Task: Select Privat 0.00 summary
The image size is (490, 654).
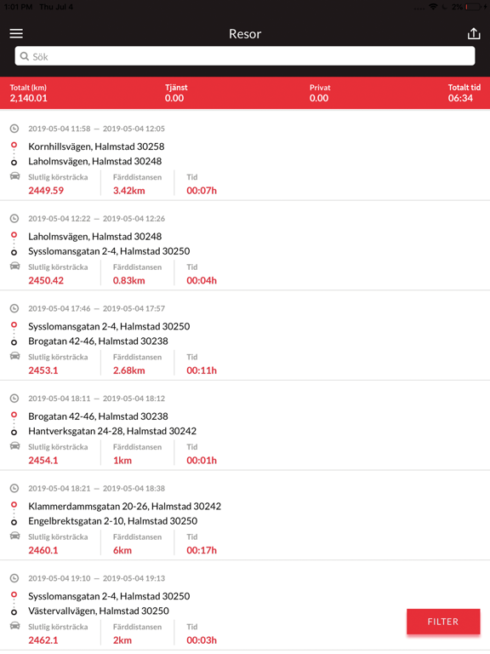Action: click(320, 93)
